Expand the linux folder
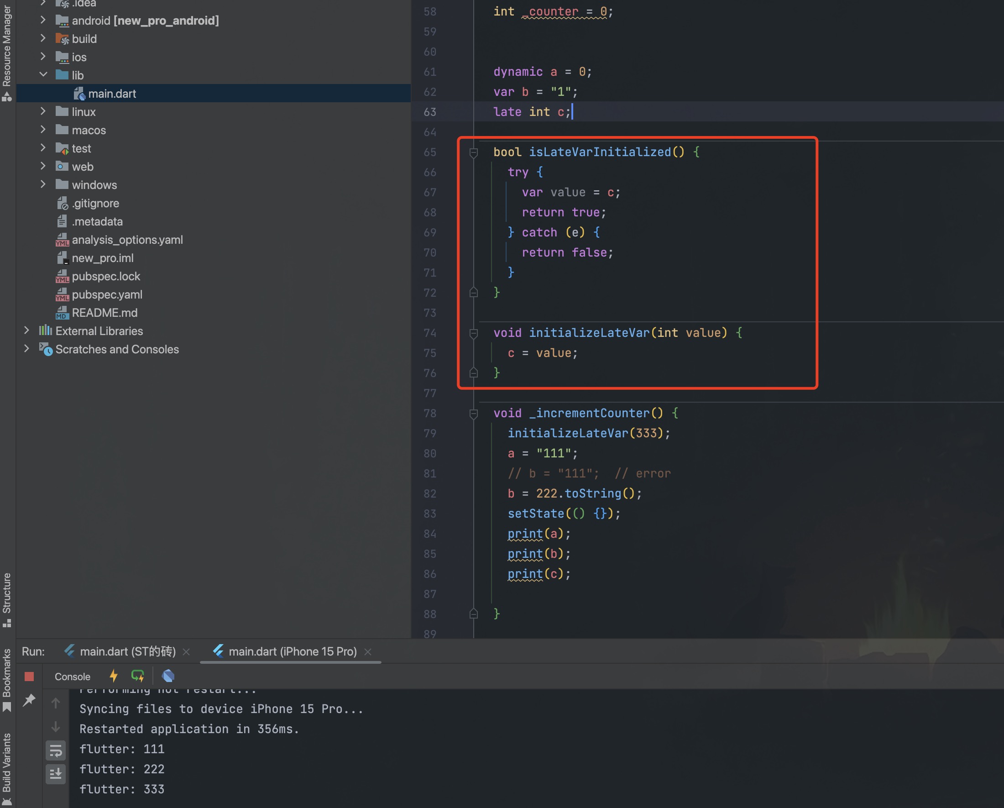1004x808 pixels. click(x=43, y=111)
